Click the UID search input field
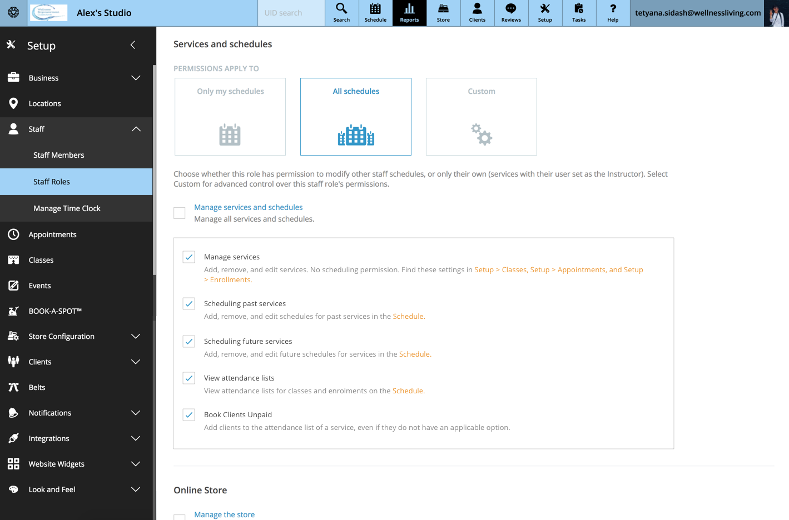The height and width of the screenshot is (520, 789). click(291, 13)
